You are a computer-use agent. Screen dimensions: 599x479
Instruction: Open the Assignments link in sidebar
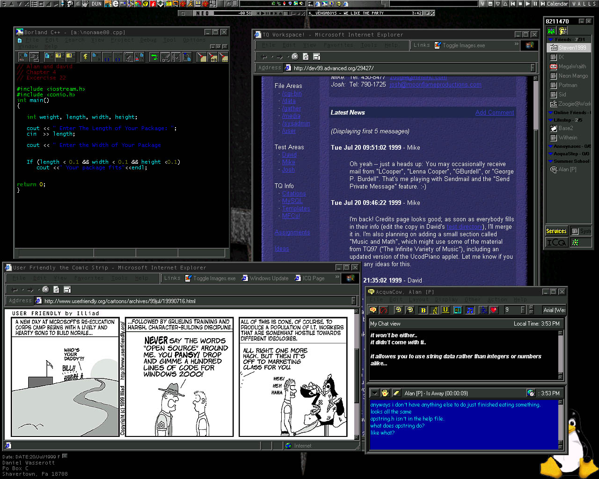tap(292, 232)
